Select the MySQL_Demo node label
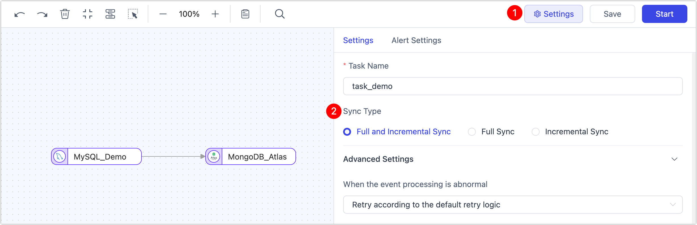Viewport: 697px width, 225px height. point(100,157)
